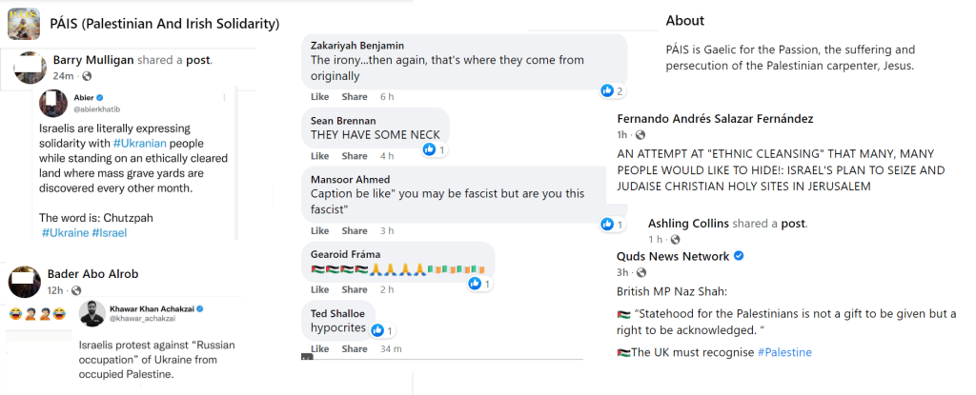Click Barry Mulligan's profile picture

click(x=32, y=67)
